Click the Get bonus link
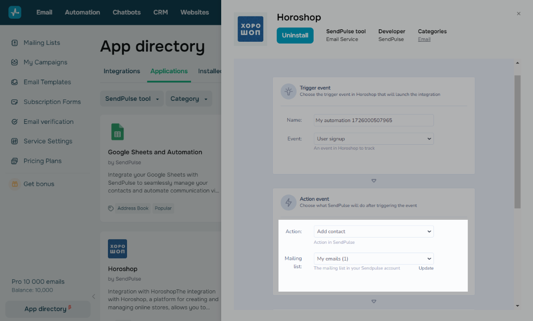Image resolution: width=533 pixels, height=321 pixels. pos(39,184)
